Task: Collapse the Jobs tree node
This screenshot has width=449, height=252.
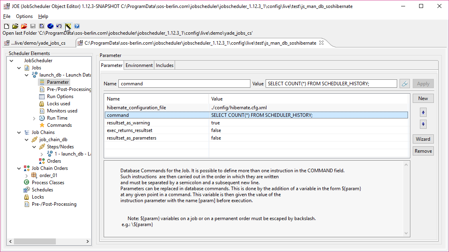Action: click(x=19, y=68)
